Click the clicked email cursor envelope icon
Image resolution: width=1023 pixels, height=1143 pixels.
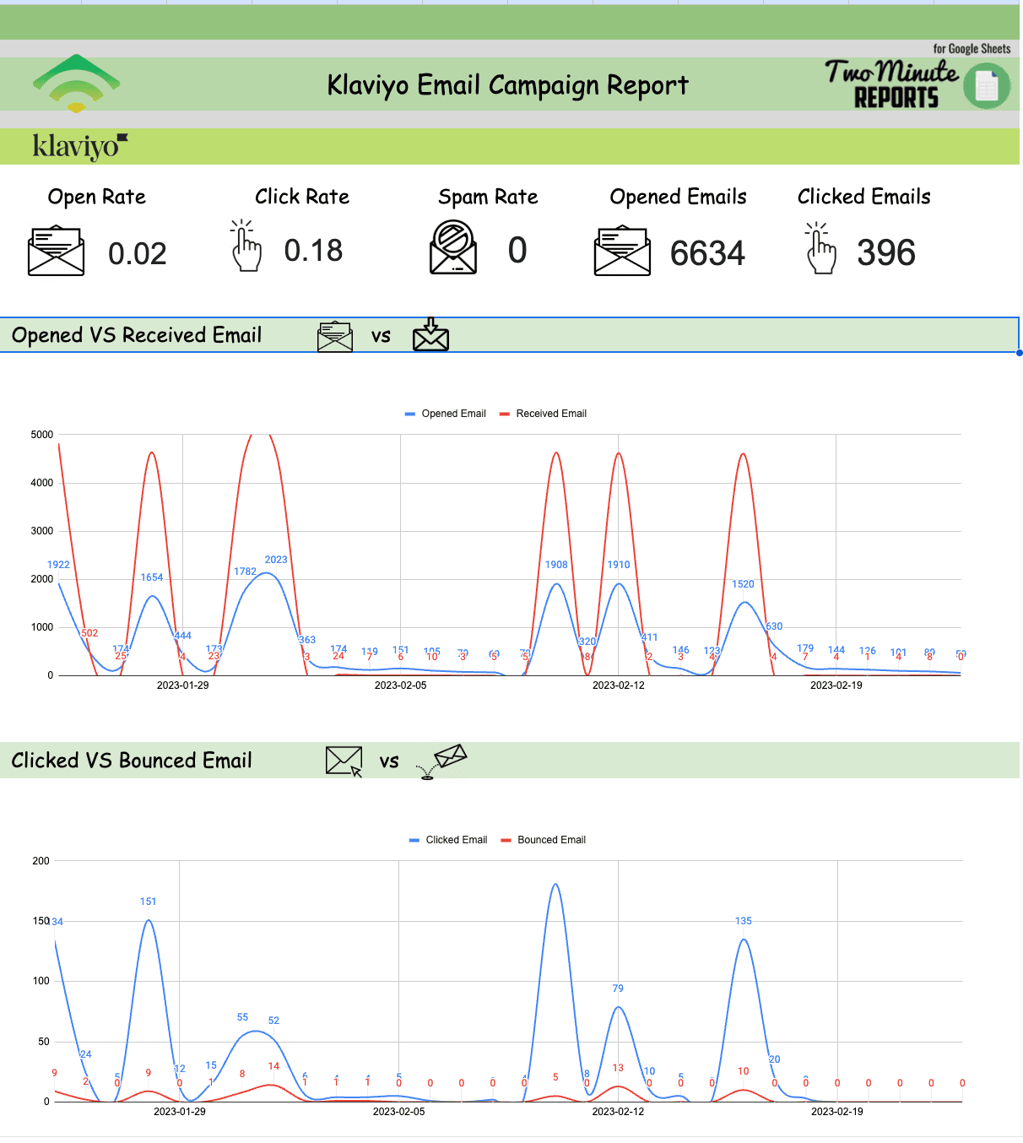pos(344,761)
